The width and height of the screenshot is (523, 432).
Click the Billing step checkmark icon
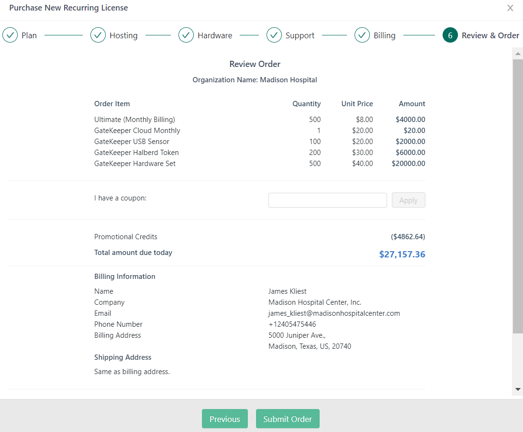point(362,35)
